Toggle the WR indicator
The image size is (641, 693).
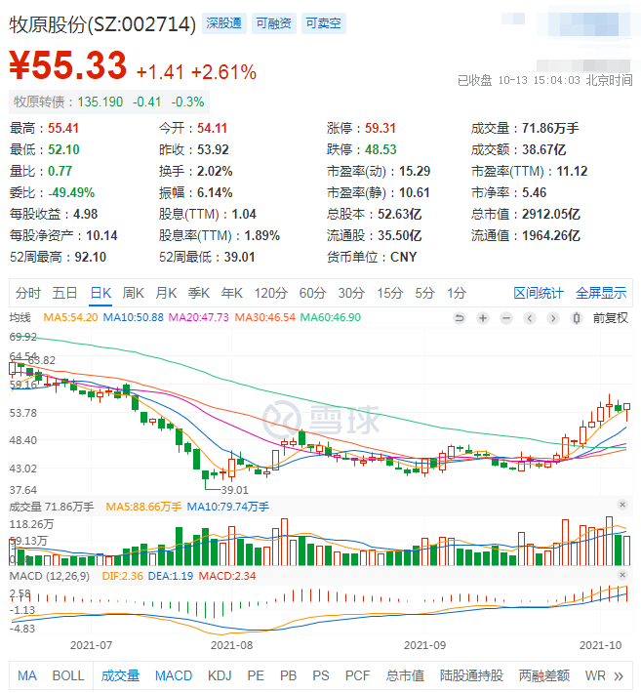click(x=595, y=676)
